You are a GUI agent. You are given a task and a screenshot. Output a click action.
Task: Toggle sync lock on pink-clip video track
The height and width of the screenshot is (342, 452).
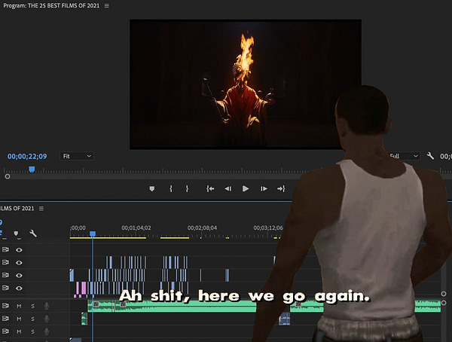[x=5, y=288]
